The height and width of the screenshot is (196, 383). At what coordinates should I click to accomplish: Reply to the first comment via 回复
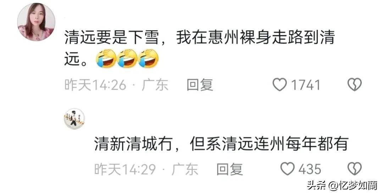tap(200, 85)
